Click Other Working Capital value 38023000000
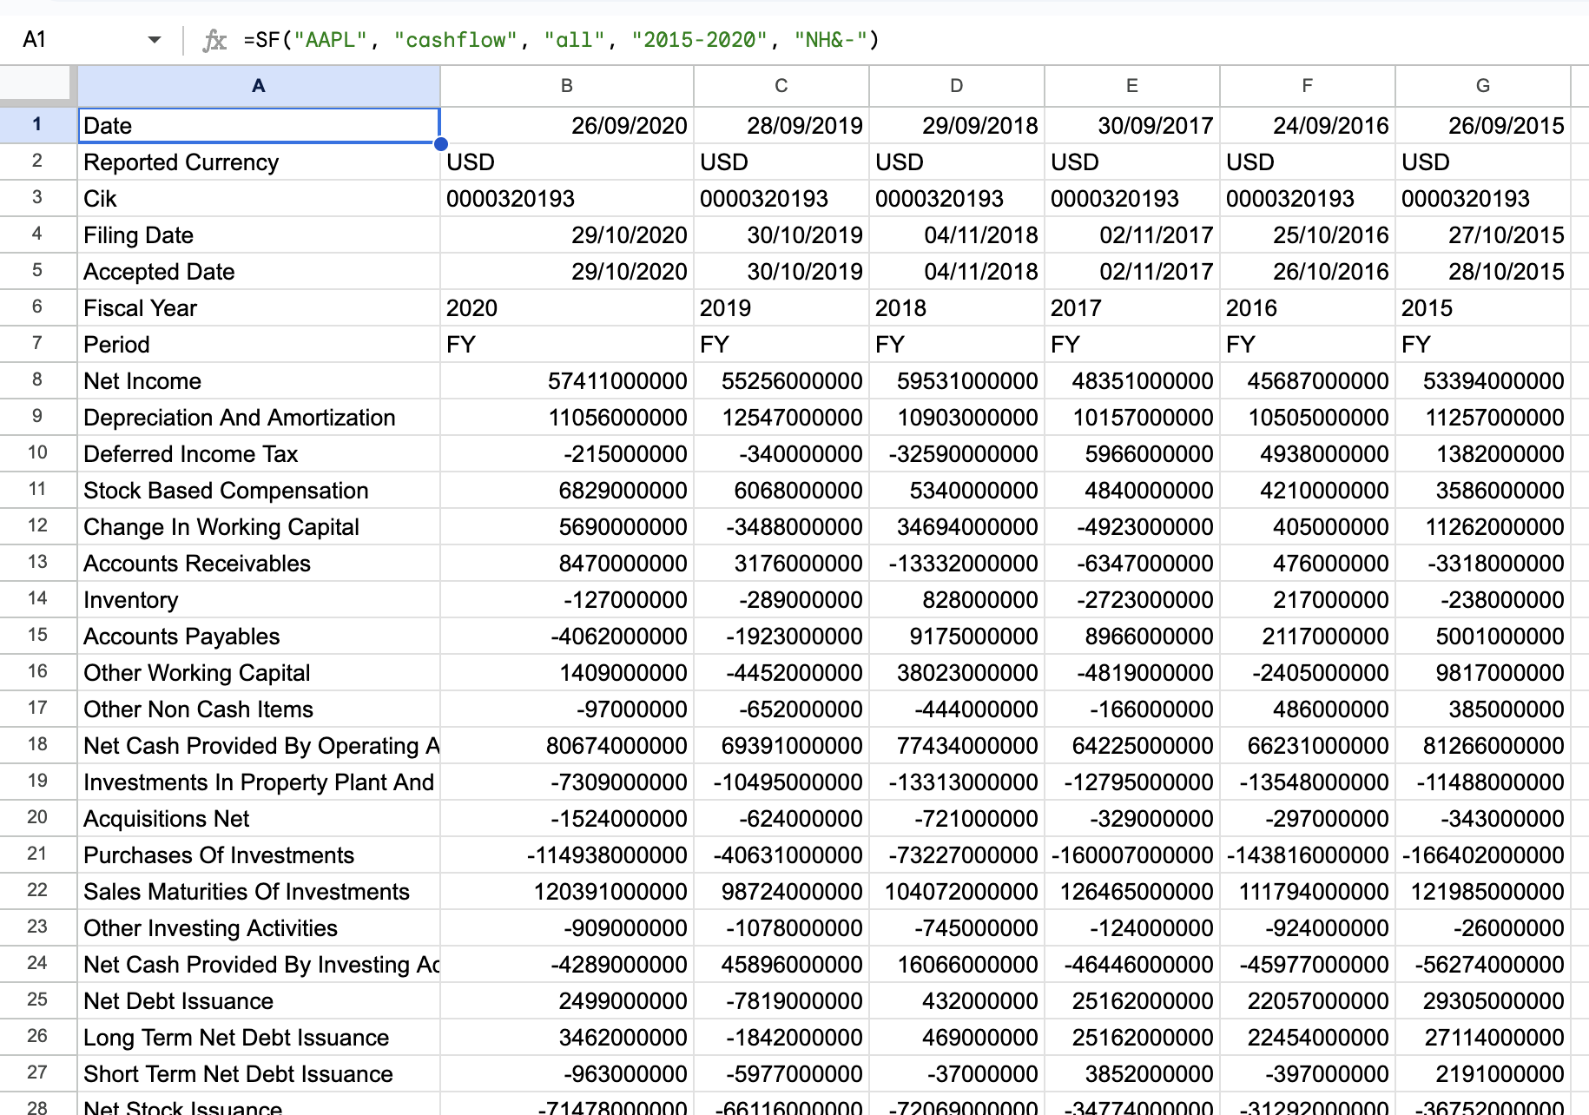This screenshot has width=1589, height=1115. coord(957,673)
